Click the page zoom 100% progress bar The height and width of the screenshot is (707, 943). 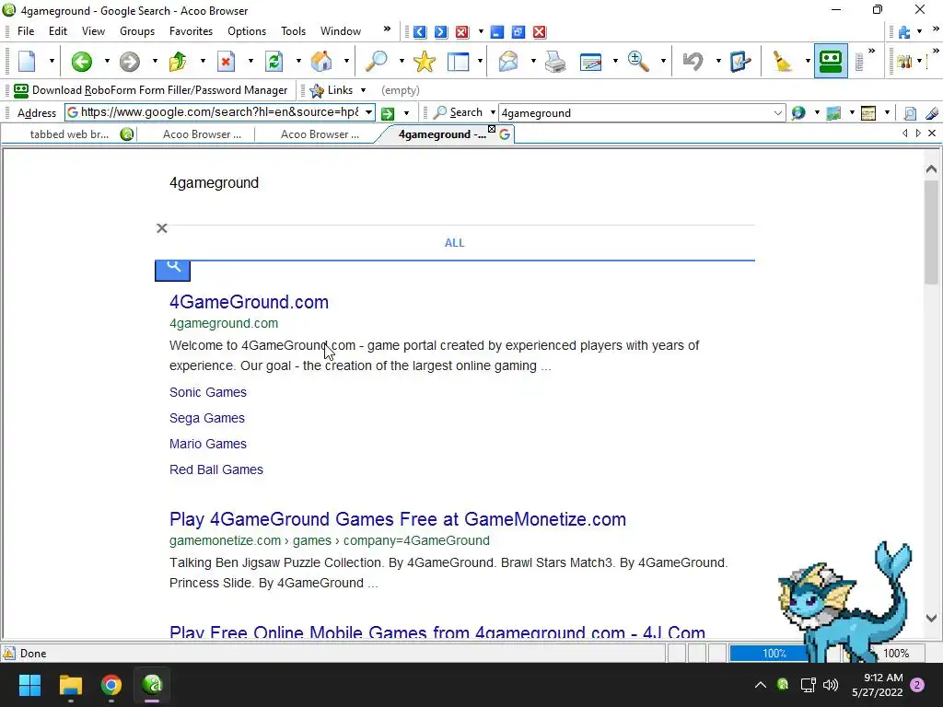[774, 654]
